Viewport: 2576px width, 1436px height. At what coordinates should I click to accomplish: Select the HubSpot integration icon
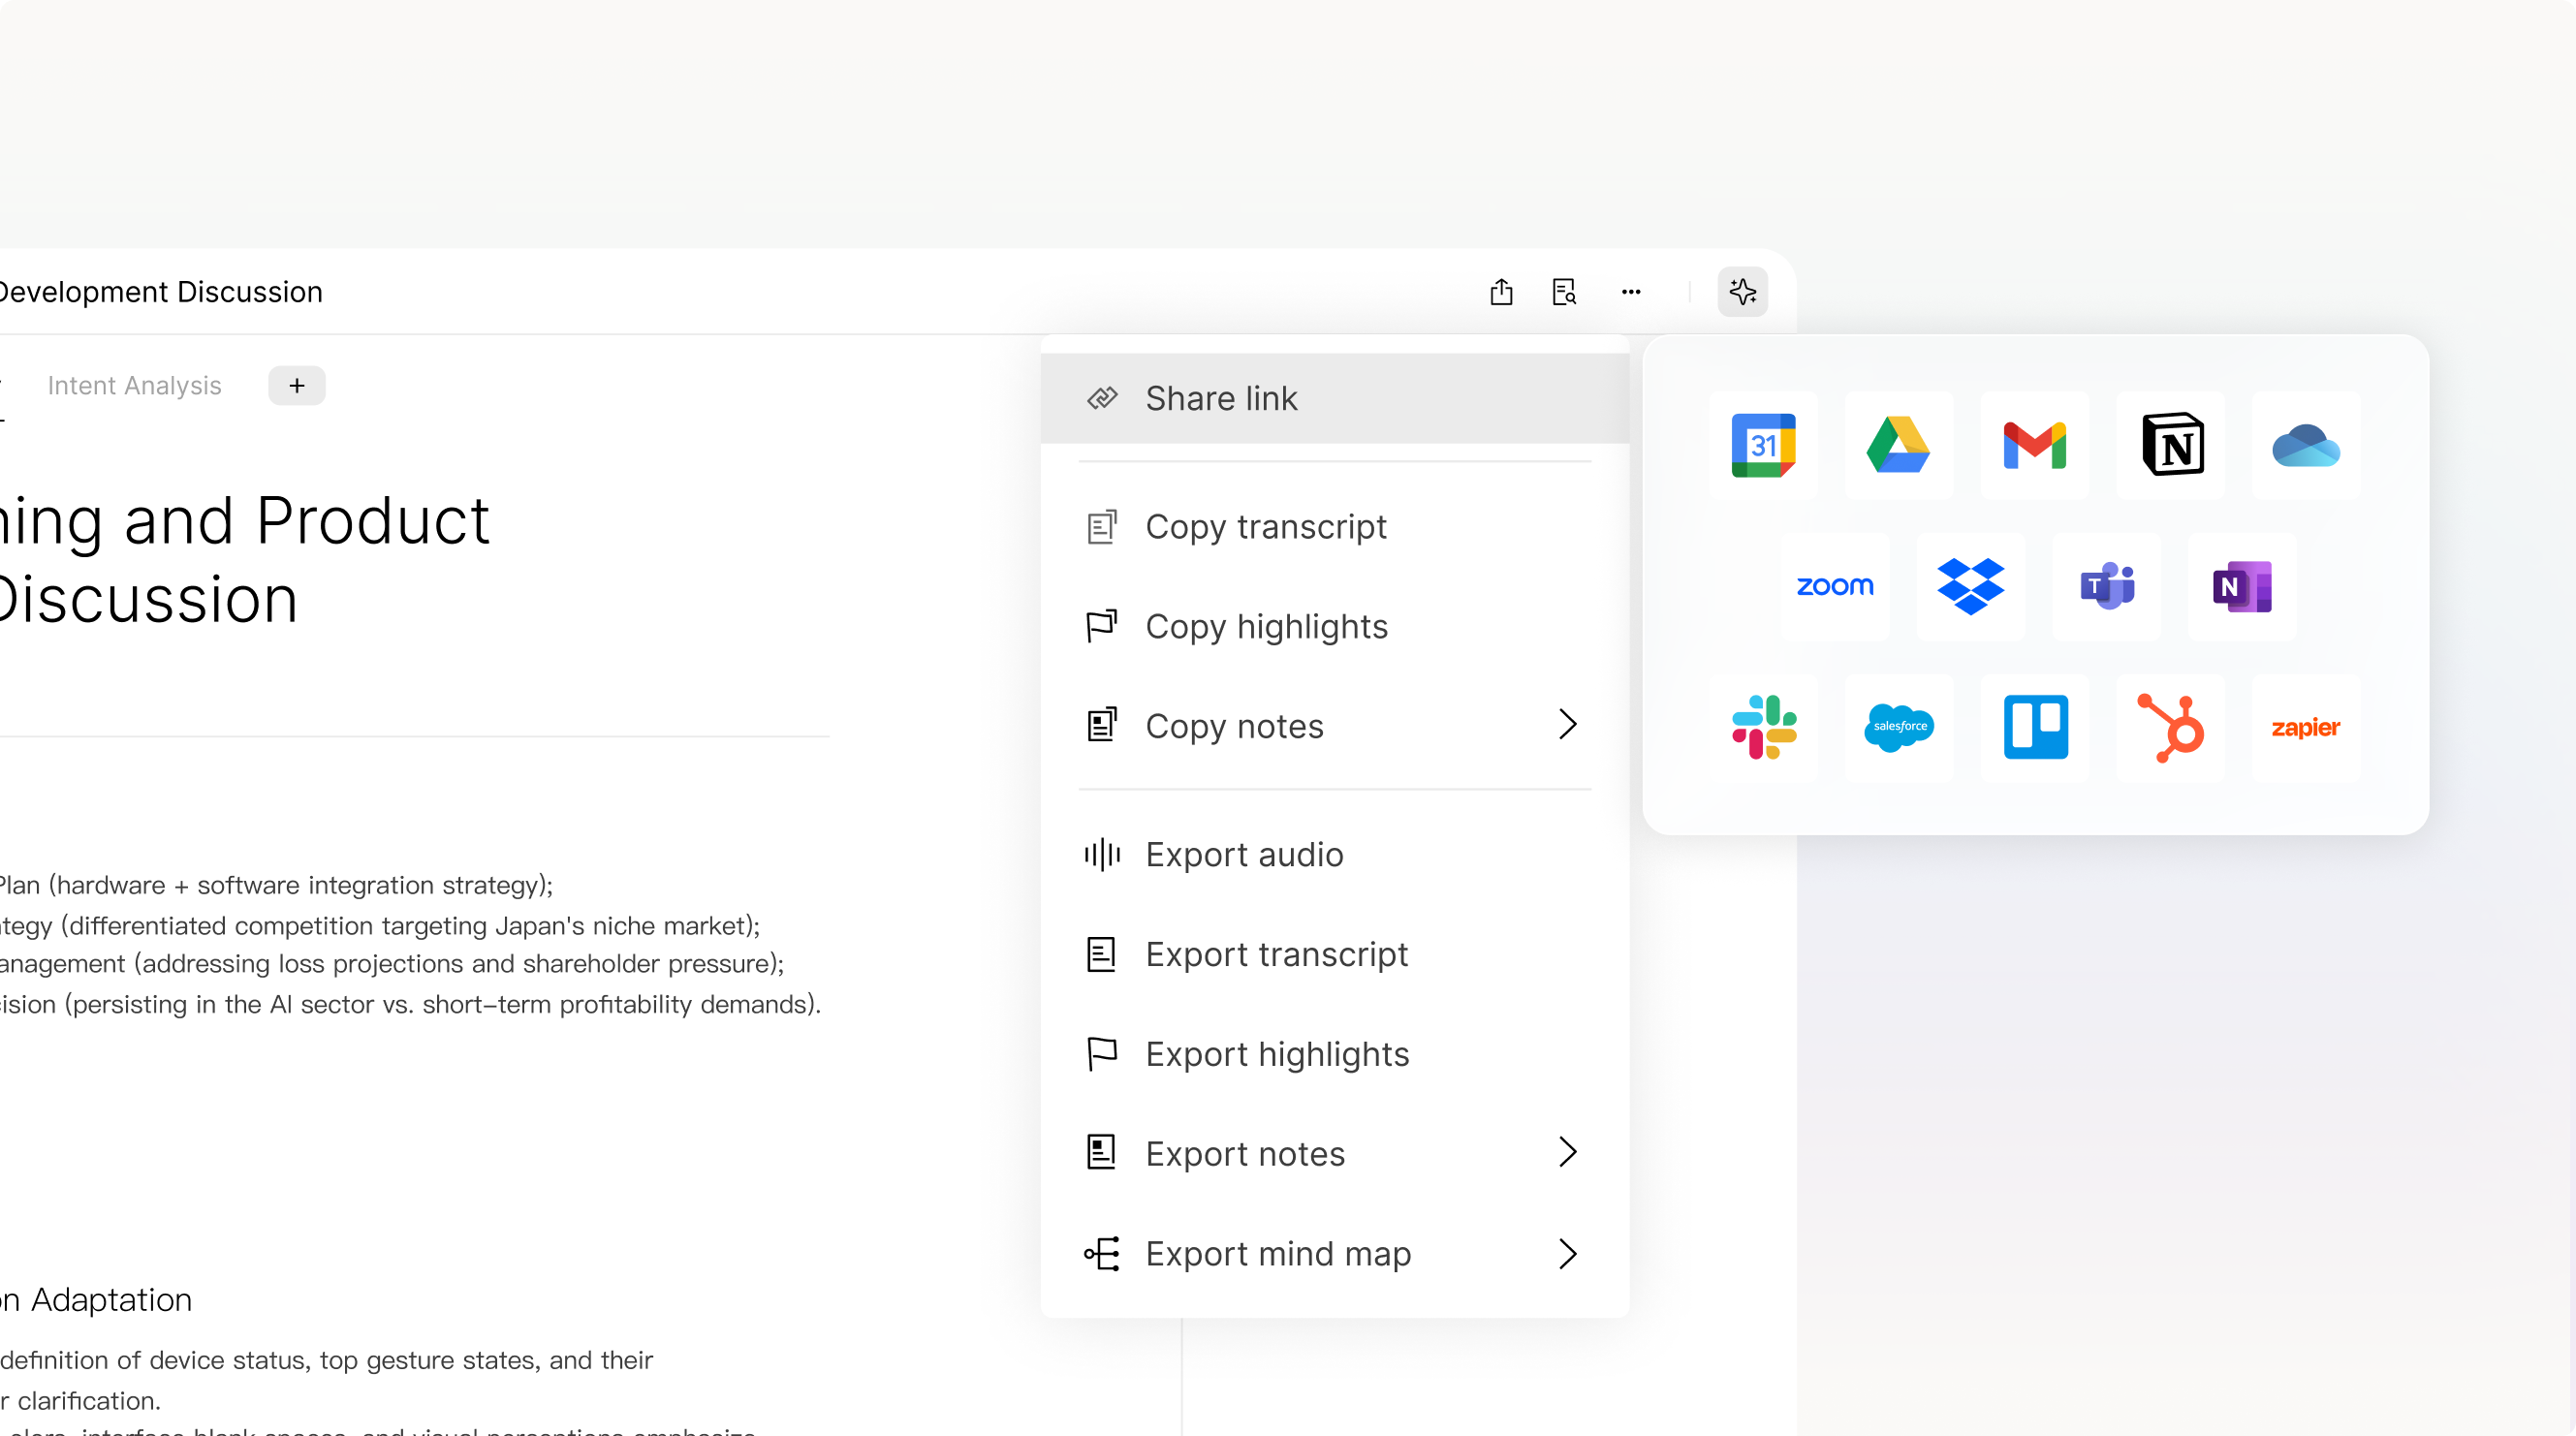pyautogui.click(x=2171, y=727)
